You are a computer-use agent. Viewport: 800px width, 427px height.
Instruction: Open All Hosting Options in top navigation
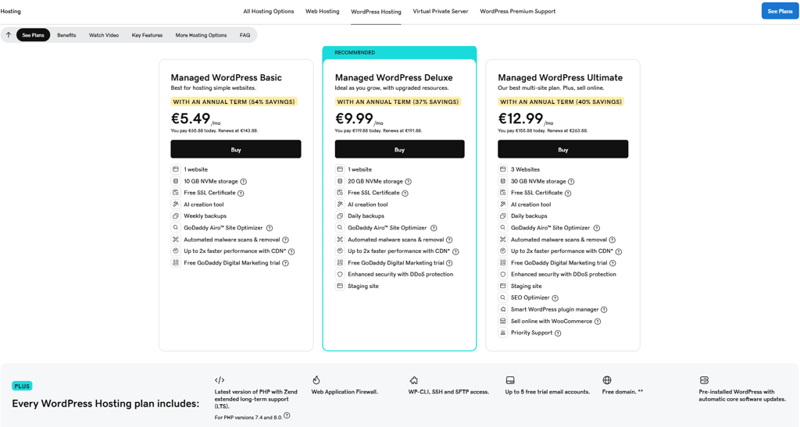click(x=269, y=11)
